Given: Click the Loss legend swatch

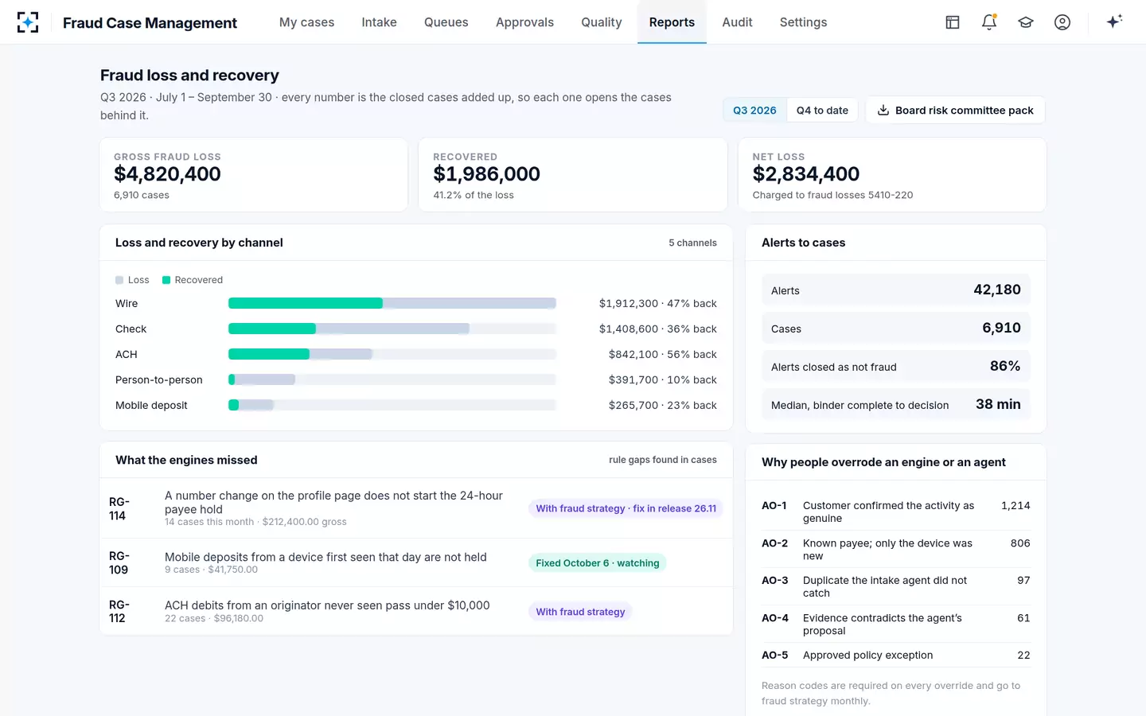Looking at the screenshot, I should (x=119, y=280).
